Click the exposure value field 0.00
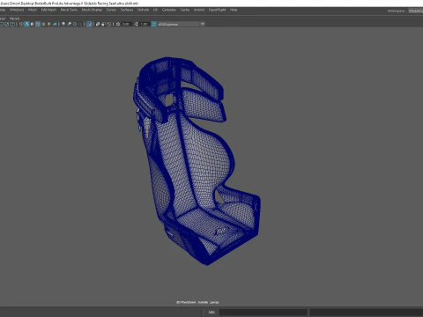The height and width of the screenshot is (317, 423). tap(126, 24)
